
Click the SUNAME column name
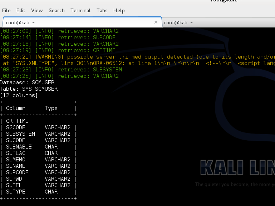(x=16, y=166)
